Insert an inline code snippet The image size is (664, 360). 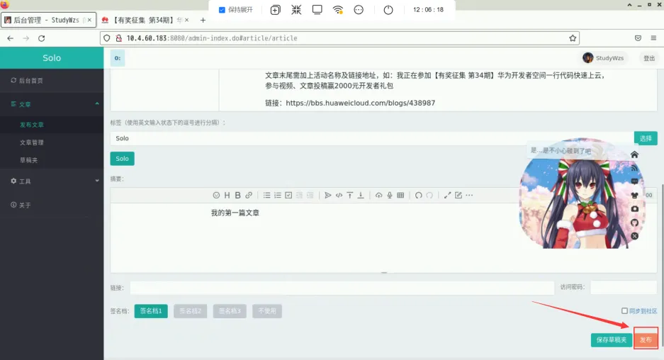pyautogui.click(x=339, y=196)
